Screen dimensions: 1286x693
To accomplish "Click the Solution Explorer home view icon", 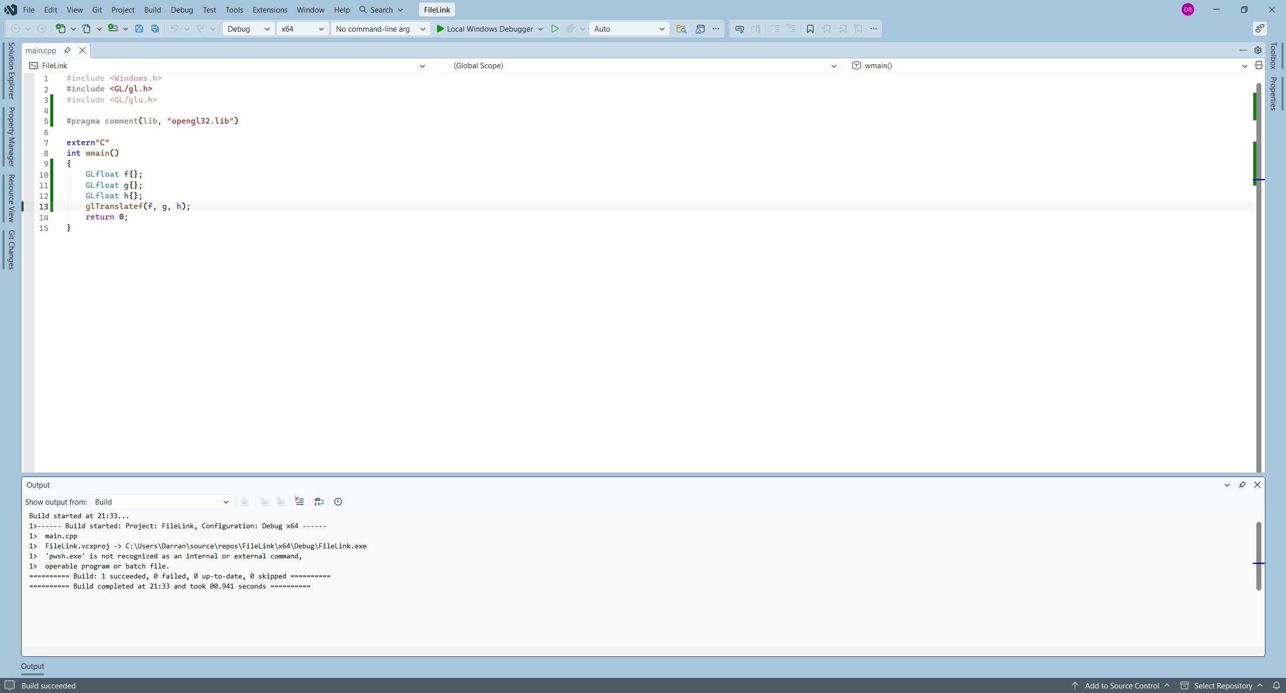I will point(700,29).
